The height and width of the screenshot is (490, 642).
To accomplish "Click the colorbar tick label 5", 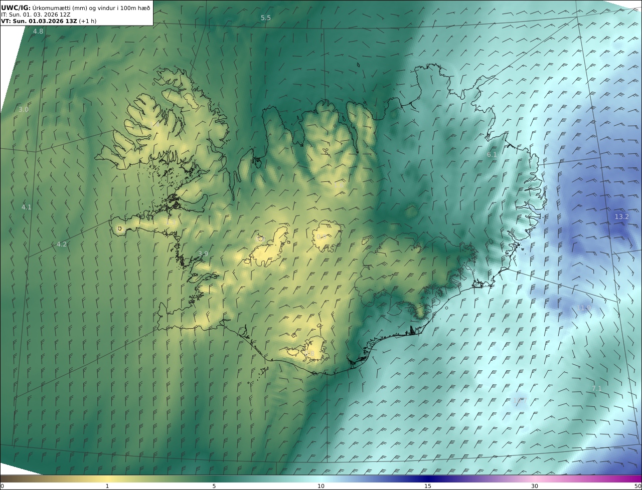I will click(214, 486).
